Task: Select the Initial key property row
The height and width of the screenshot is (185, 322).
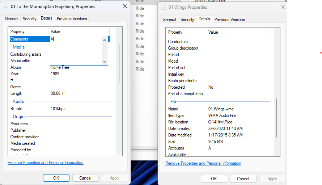Action: pyautogui.click(x=176, y=74)
